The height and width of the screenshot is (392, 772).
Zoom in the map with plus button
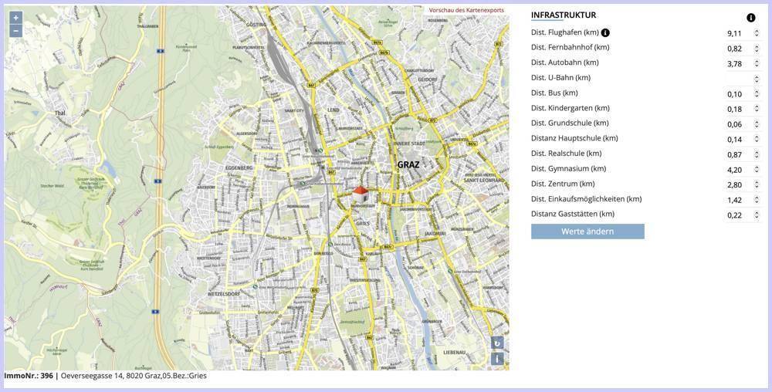click(x=15, y=18)
